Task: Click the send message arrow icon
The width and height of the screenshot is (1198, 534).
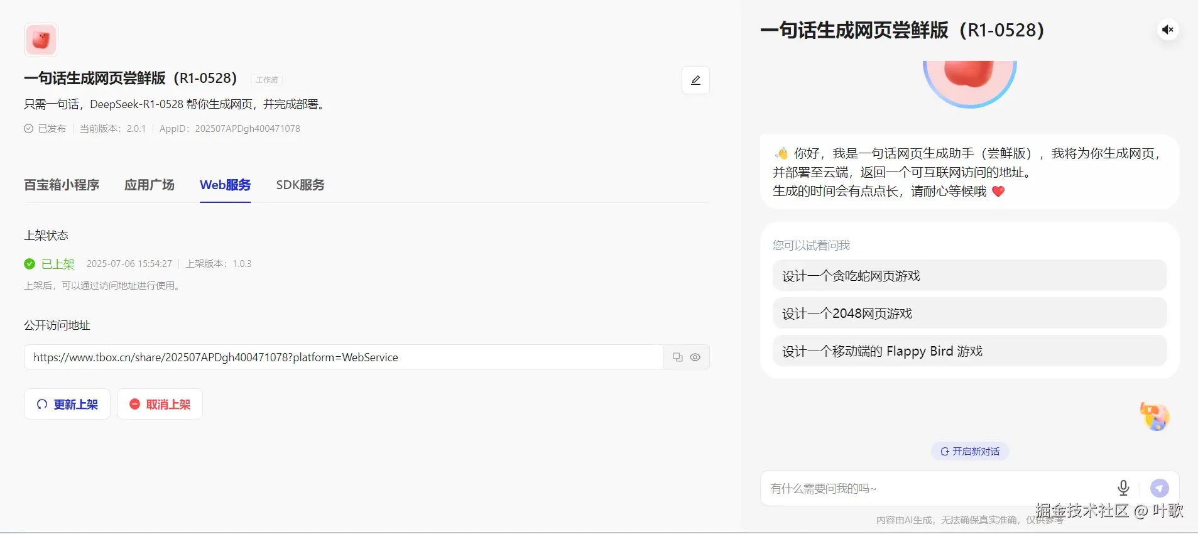Action: pyautogui.click(x=1159, y=488)
